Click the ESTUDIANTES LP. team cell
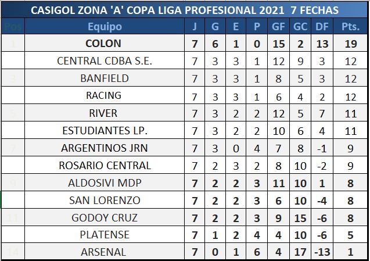The width and height of the screenshot is (370, 261). 105,130
